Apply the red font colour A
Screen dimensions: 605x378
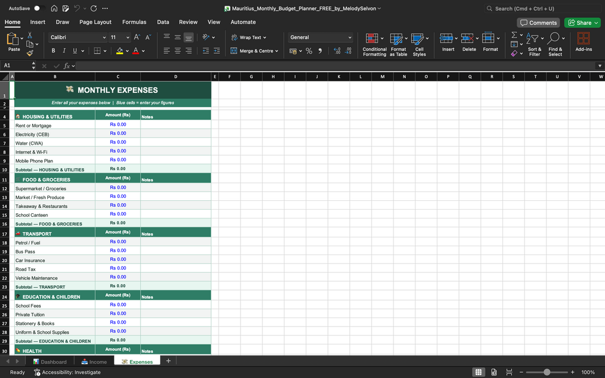(x=135, y=51)
